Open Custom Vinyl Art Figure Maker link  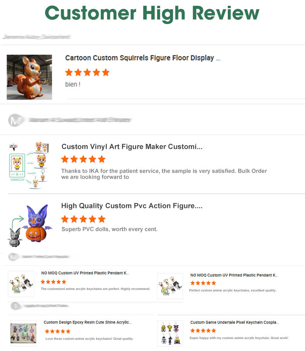tap(132, 147)
